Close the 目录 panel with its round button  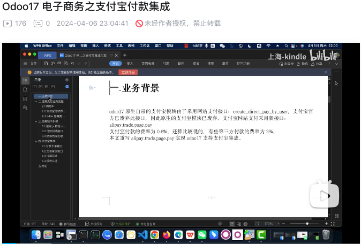point(67,80)
